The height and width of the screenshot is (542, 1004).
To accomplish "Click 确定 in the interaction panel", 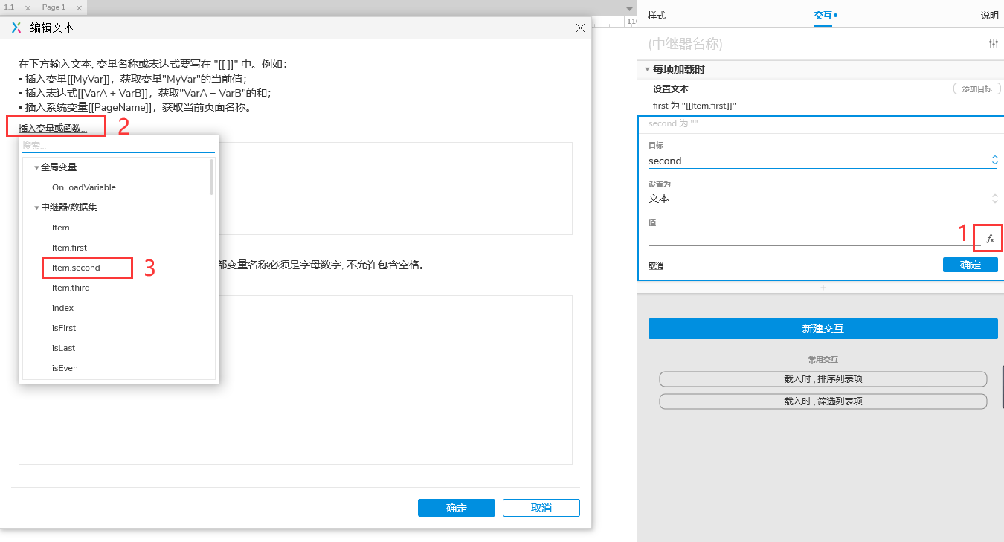I will click(x=971, y=265).
